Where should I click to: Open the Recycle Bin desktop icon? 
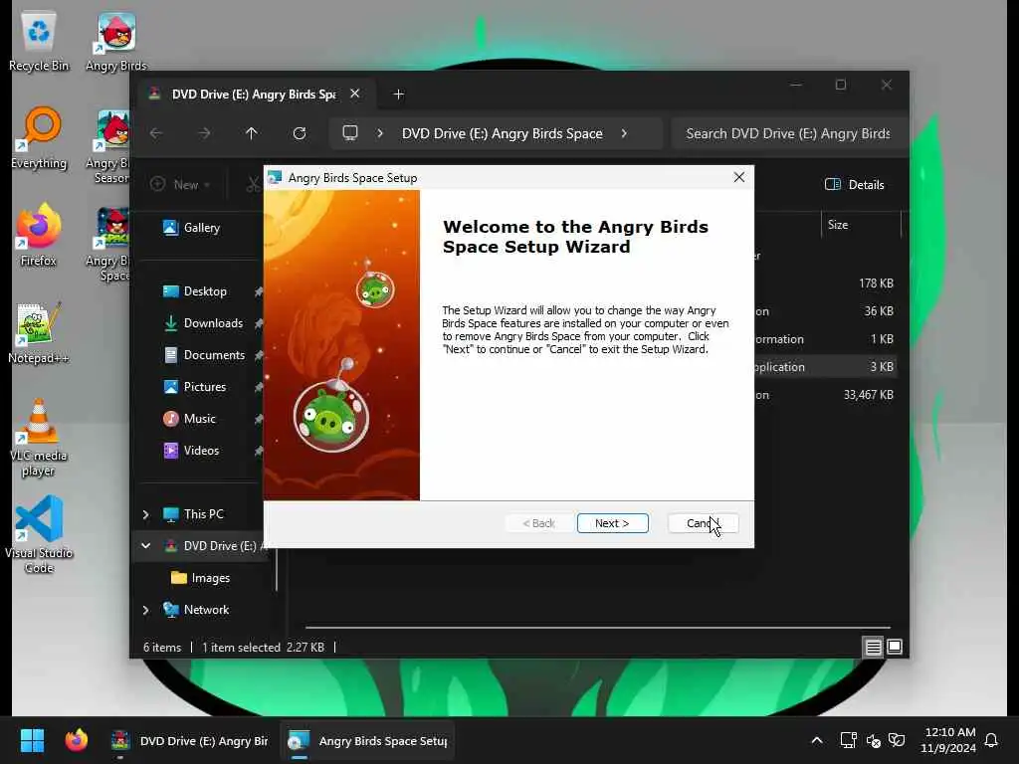coord(39,42)
